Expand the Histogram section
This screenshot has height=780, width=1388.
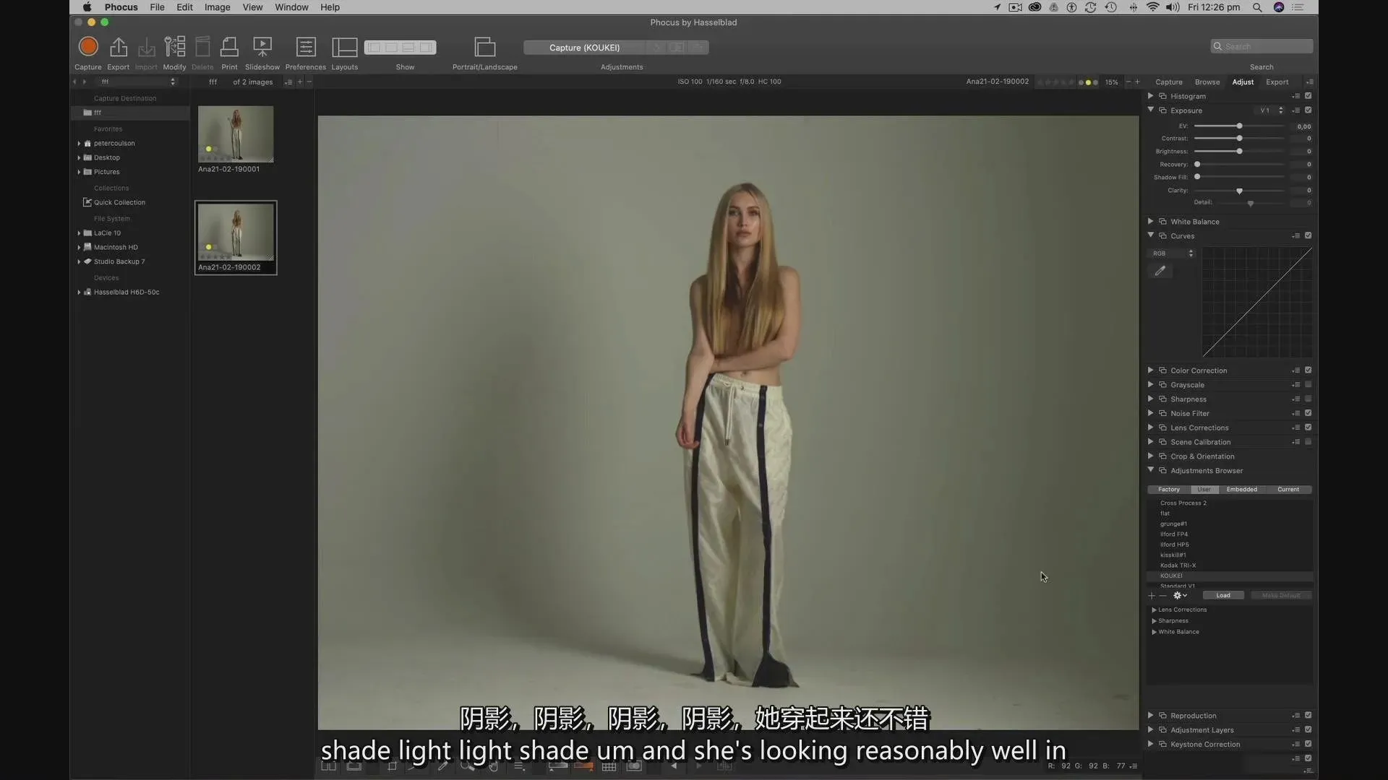1151,96
